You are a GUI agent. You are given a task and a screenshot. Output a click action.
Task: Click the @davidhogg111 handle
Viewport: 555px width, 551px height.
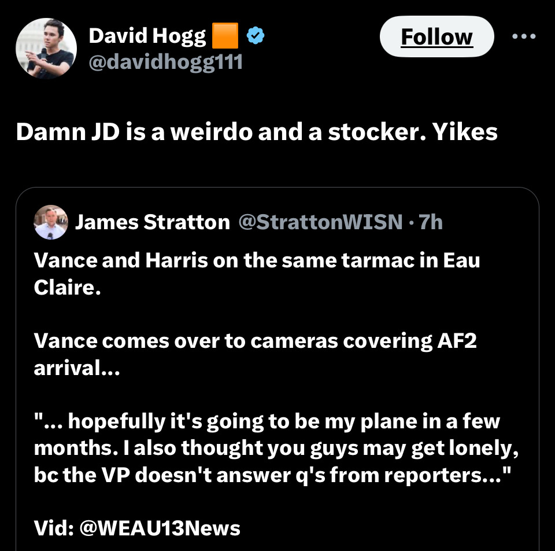pos(166,62)
